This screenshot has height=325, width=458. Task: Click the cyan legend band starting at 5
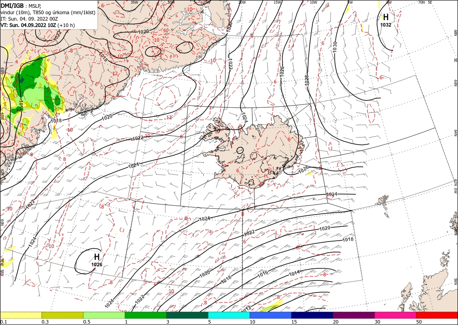[229, 315]
